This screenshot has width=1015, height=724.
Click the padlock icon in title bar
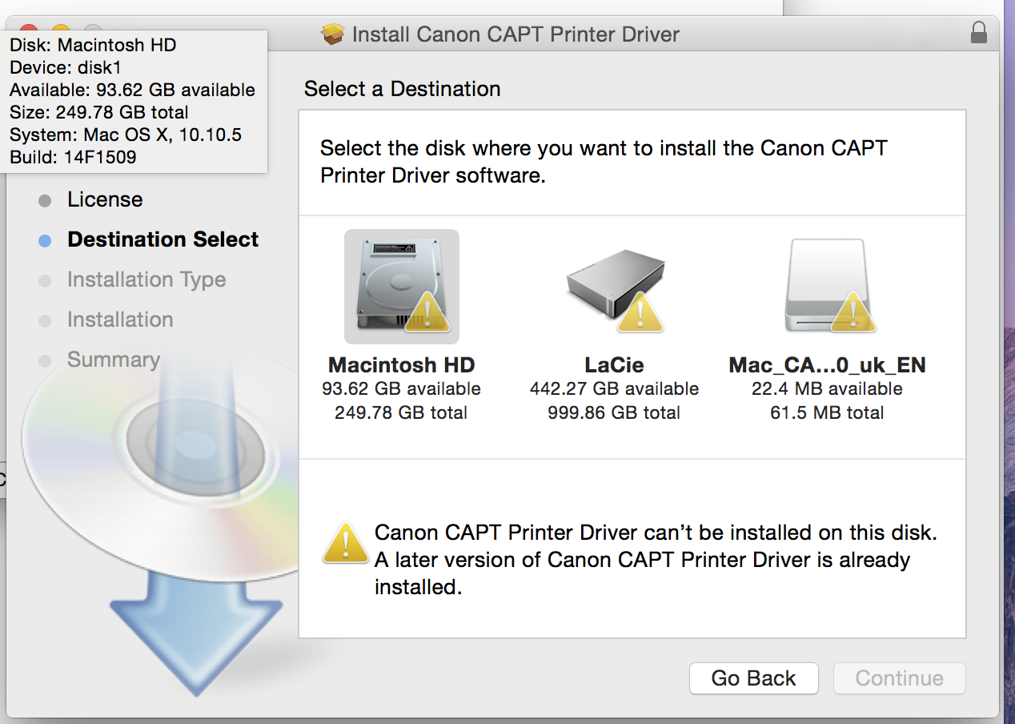tap(978, 34)
